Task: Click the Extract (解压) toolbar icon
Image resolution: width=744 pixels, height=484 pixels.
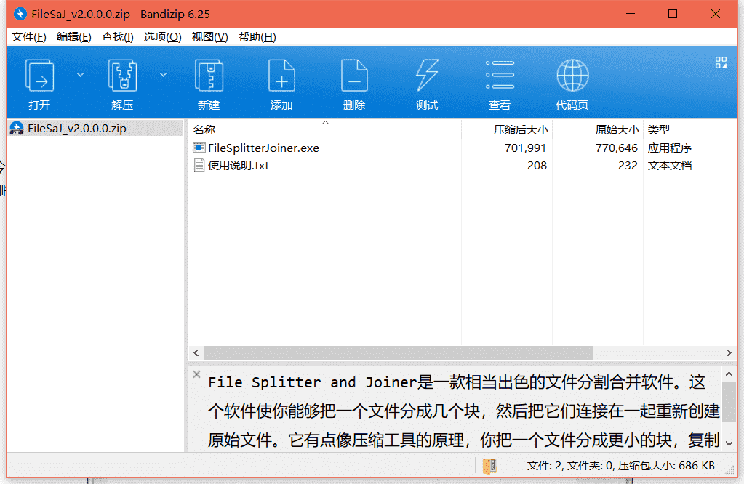Action: [122, 76]
